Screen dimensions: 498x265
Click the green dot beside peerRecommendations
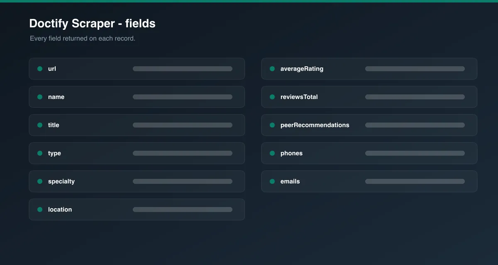272,125
